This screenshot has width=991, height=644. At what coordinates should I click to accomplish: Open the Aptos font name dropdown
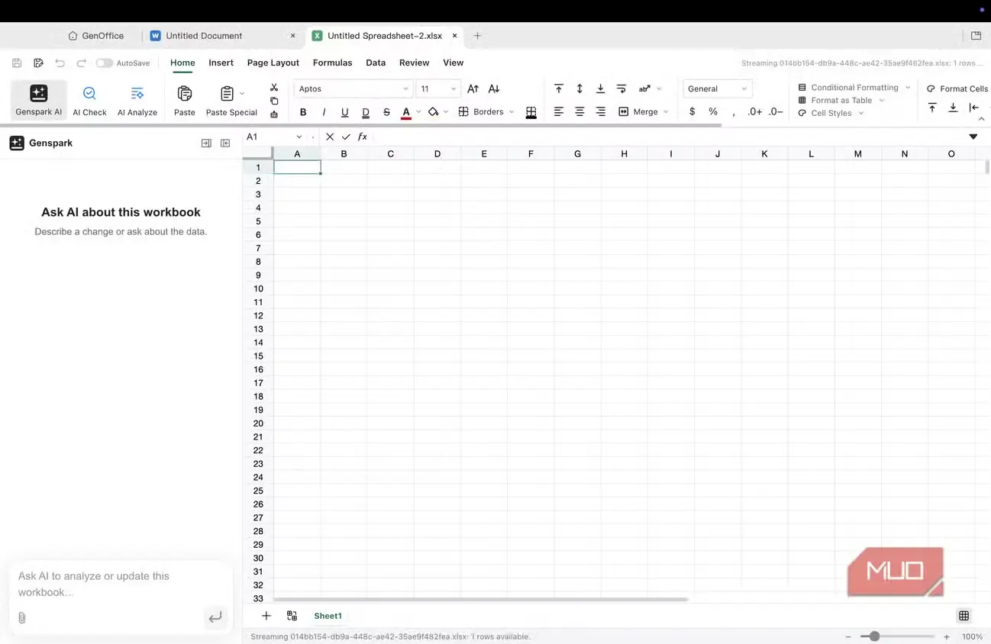[353, 89]
